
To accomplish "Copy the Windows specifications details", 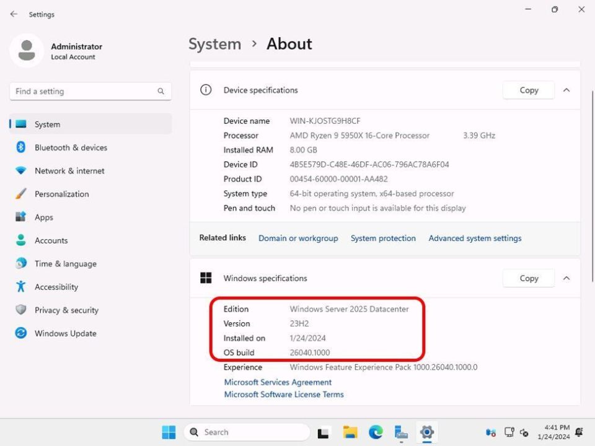I will [x=528, y=278].
